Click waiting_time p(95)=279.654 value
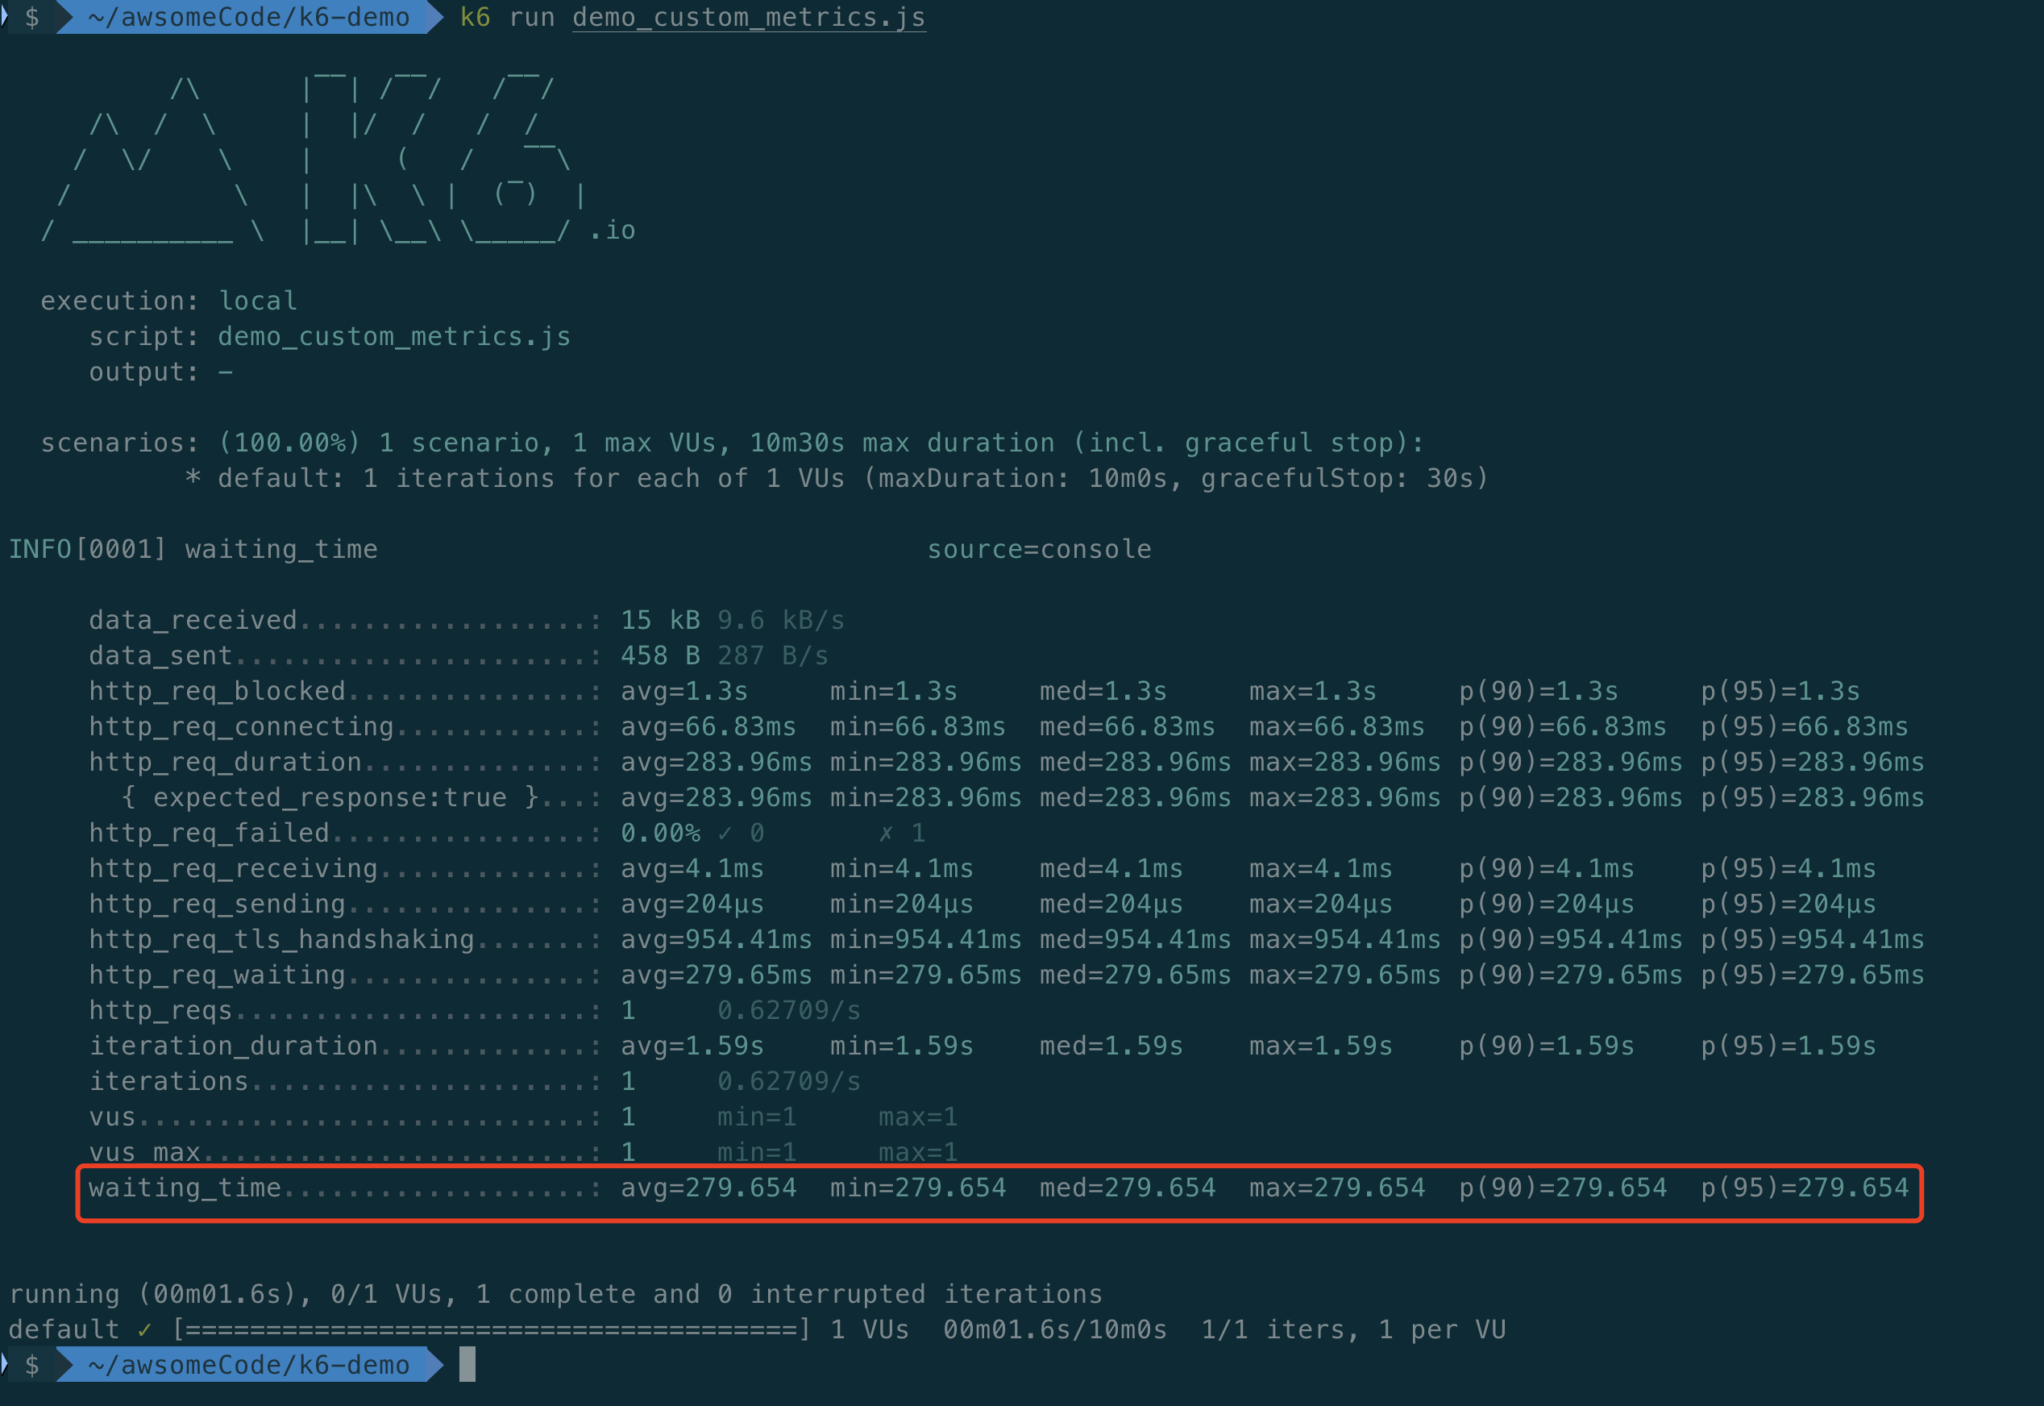The image size is (2044, 1406). [x=1805, y=1188]
